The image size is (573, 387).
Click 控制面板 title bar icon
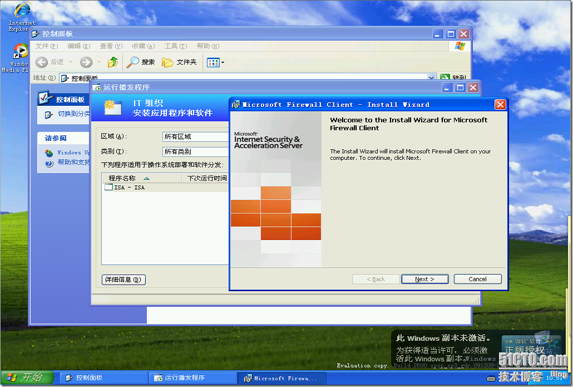(36, 34)
